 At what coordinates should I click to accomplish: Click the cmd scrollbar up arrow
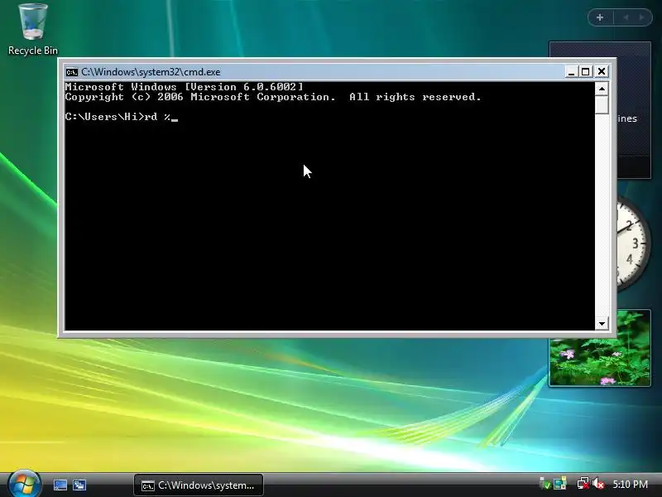[x=602, y=89]
